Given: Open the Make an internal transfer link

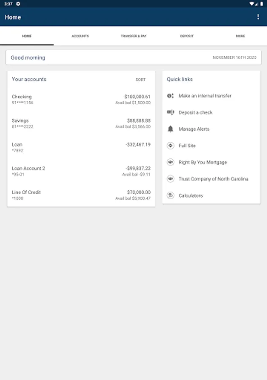Looking at the screenshot, I should pyautogui.click(x=205, y=96).
